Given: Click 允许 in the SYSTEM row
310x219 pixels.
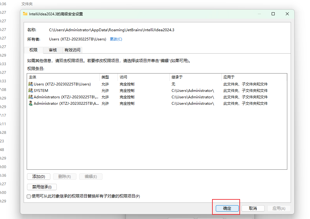Looking at the screenshot, I should (x=105, y=91).
